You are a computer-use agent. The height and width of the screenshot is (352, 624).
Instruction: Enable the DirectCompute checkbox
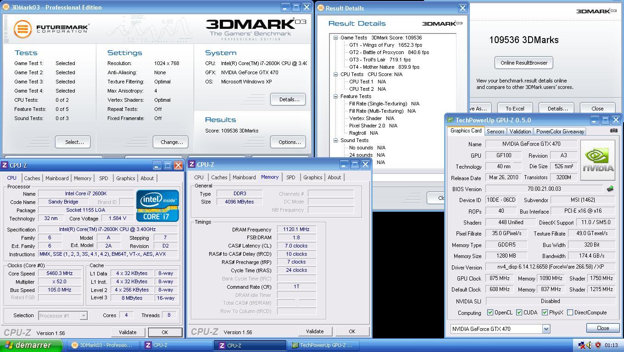(570, 313)
